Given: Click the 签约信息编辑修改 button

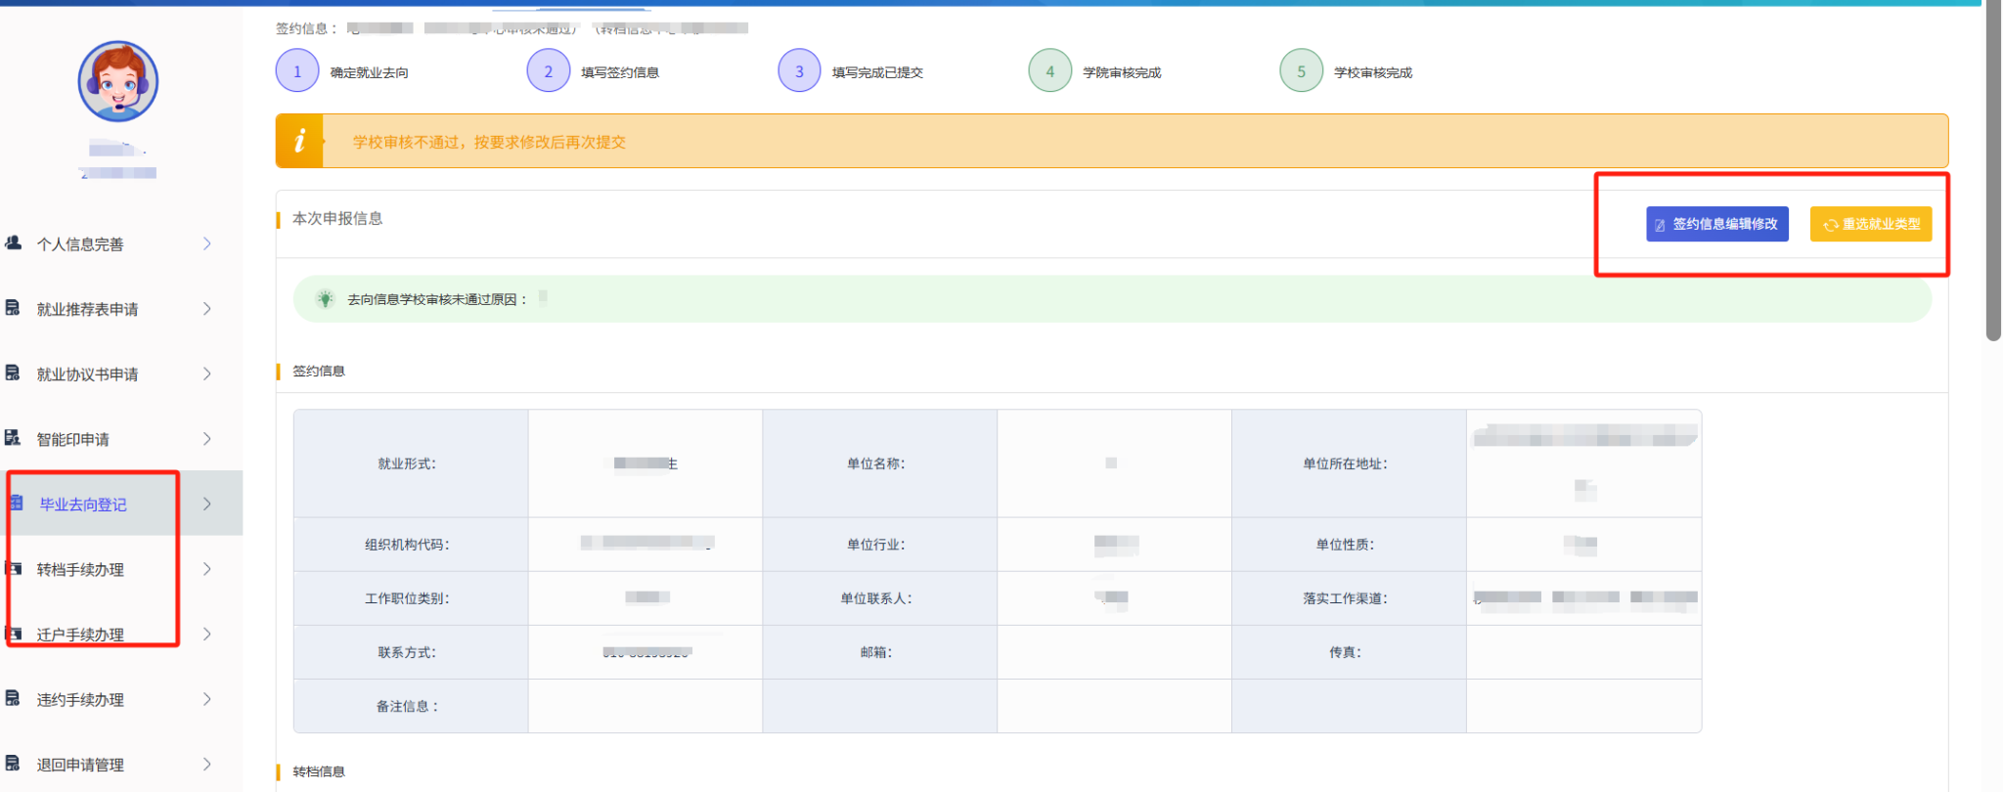Looking at the screenshot, I should (1716, 224).
